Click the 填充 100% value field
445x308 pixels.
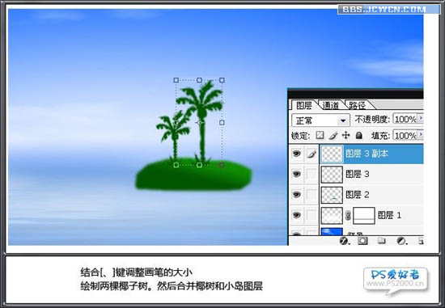click(405, 136)
